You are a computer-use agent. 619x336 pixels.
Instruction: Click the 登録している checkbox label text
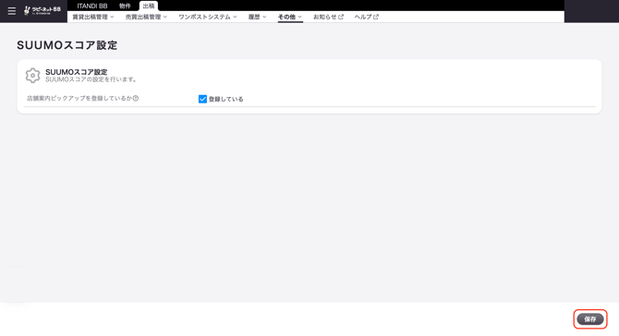coord(225,99)
